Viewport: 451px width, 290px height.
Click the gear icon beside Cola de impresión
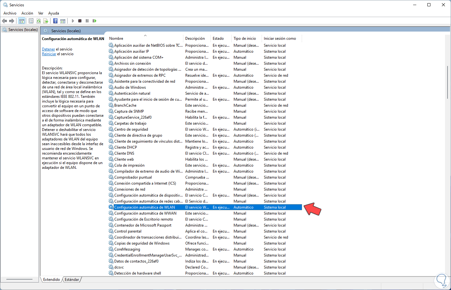click(x=111, y=165)
